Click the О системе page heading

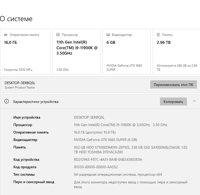pos(16,19)
